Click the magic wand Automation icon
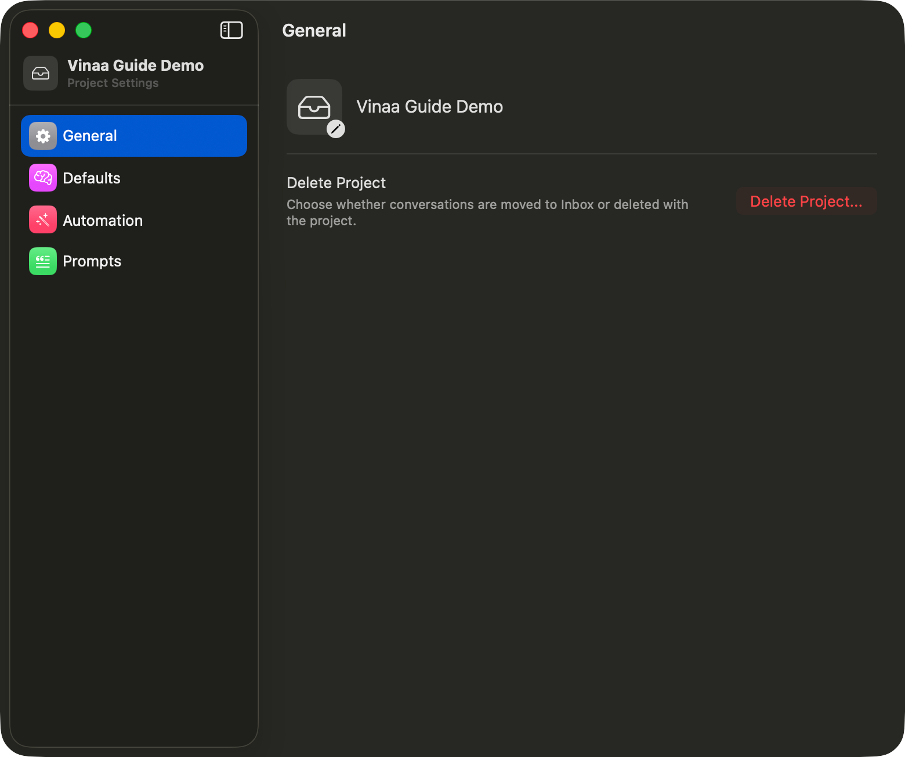The height and width of the screenshot is (757, 905). point(43,219)
